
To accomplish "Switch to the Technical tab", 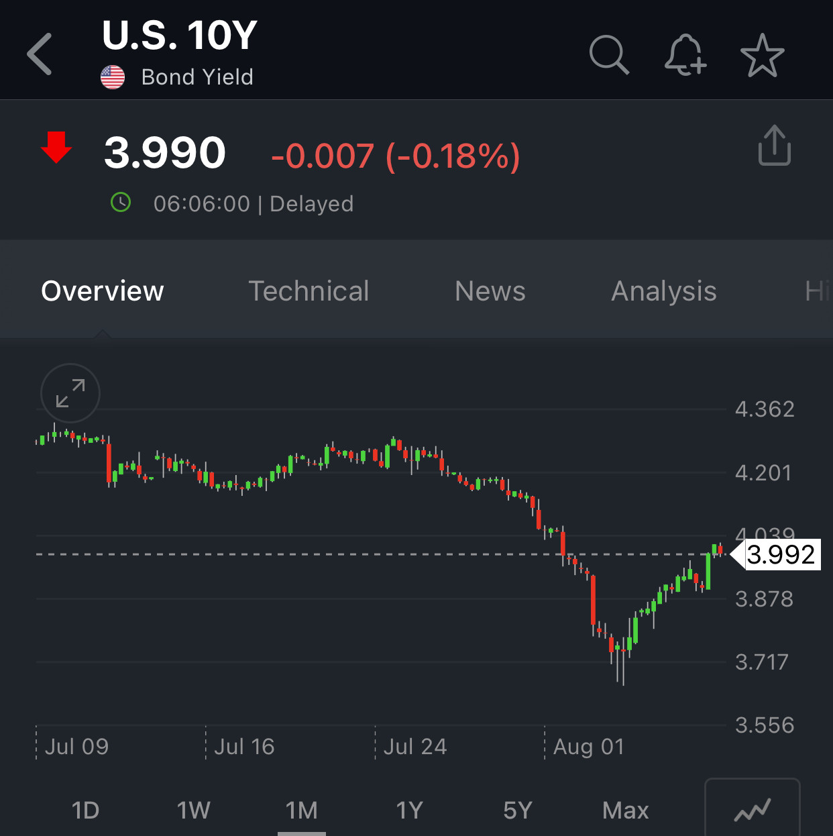I will coord(309,291).
